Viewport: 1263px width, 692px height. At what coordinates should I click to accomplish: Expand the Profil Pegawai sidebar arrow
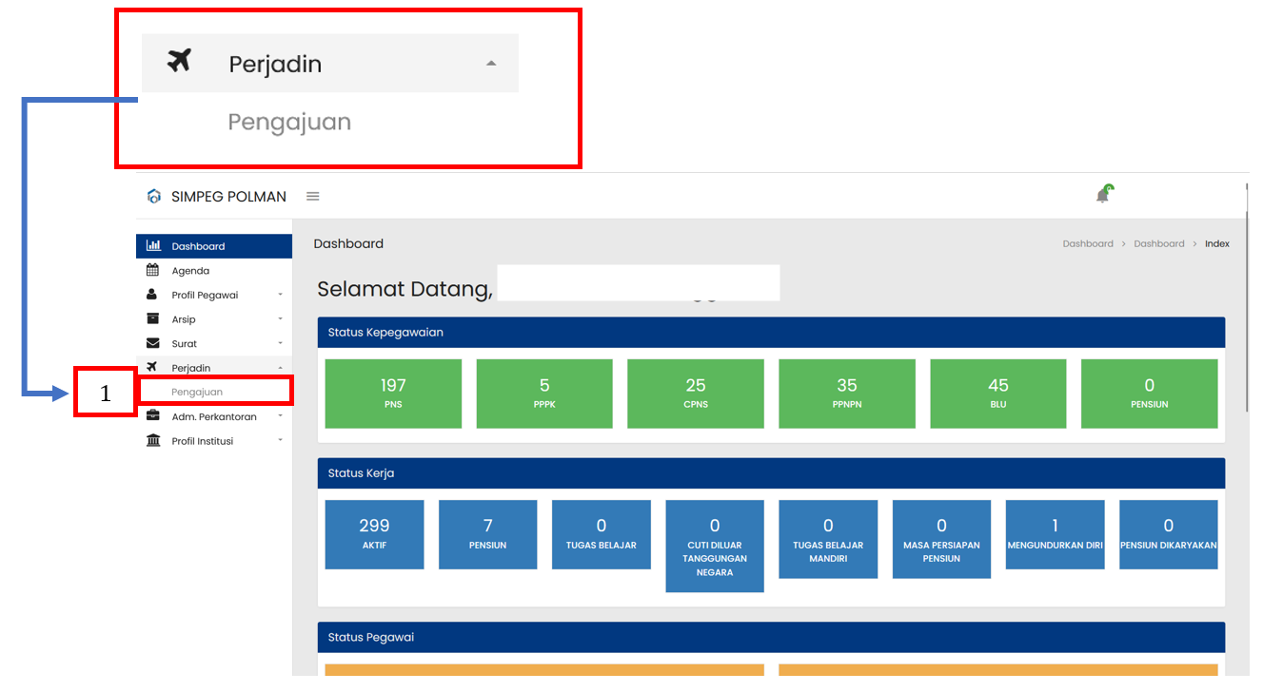click(x=280, y=295)
